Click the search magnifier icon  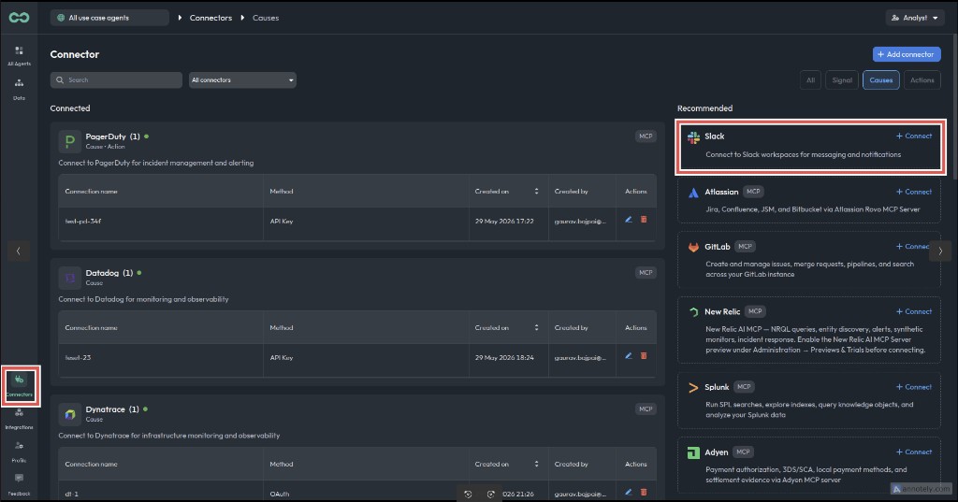coord(60,80)
